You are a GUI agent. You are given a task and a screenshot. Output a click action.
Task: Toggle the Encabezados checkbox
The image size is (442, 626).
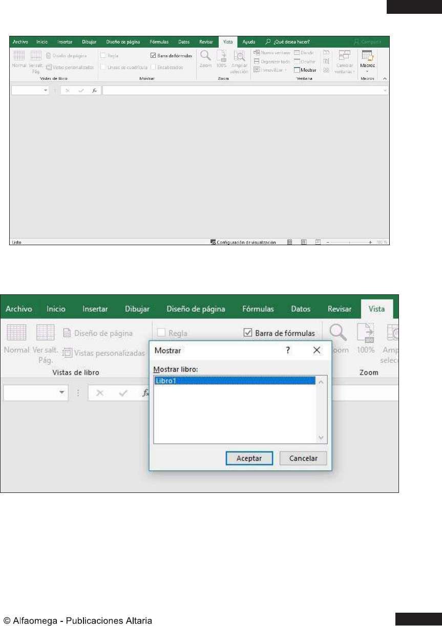(x=153, y=67)
